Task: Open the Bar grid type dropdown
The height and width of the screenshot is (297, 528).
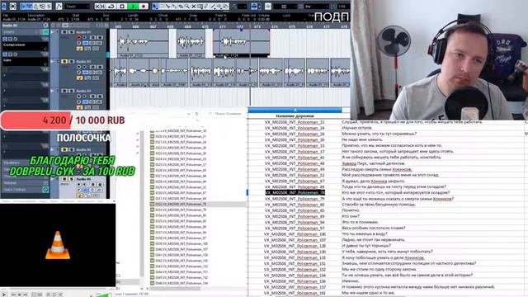Action: click(316, 7)
